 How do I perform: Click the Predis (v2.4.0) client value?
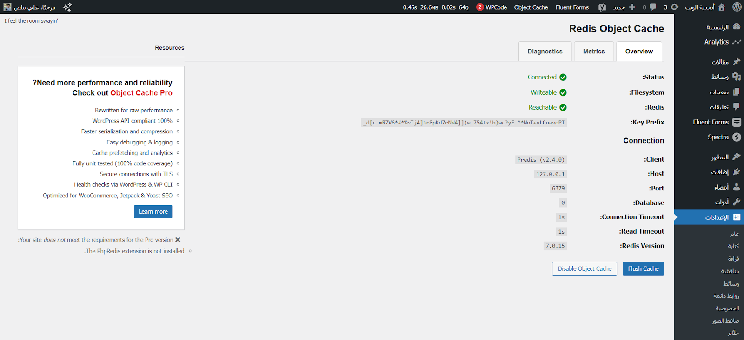541,160
